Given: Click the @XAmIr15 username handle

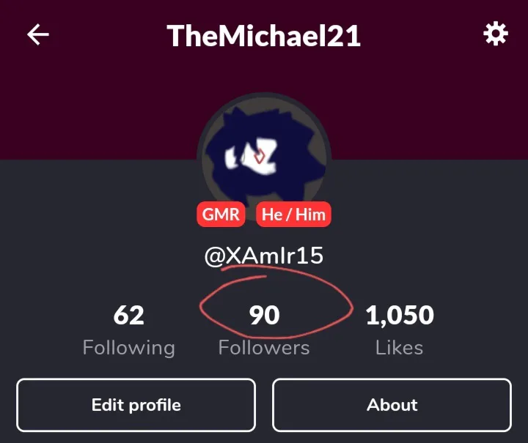Looking at the screenshot, I should pyautogui.click(x=264, y=256).
